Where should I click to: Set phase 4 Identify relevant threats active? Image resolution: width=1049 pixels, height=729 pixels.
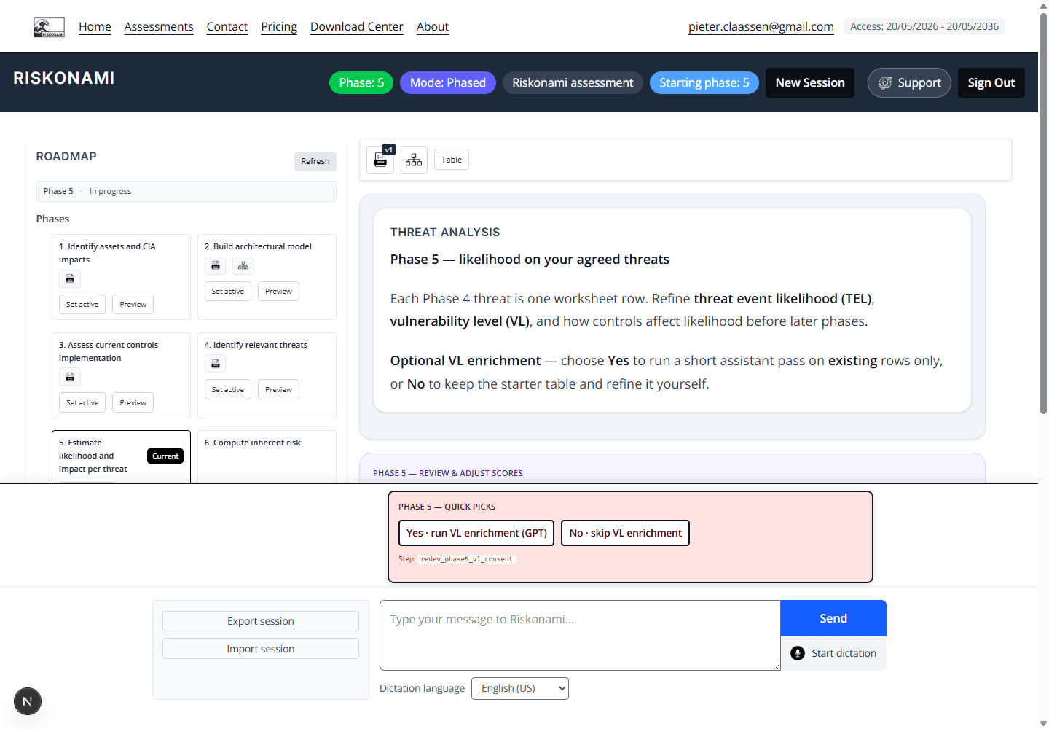[228, 390]
